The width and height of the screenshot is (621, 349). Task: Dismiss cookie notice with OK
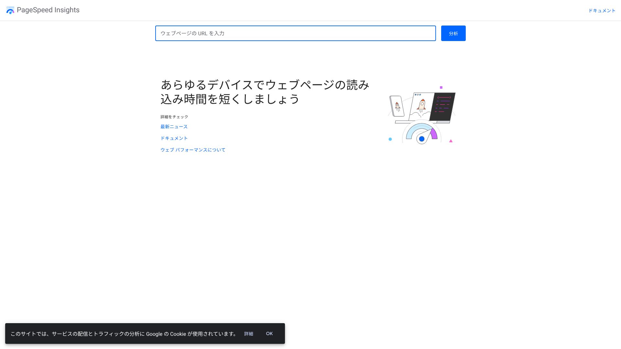[x=269, y=333]
